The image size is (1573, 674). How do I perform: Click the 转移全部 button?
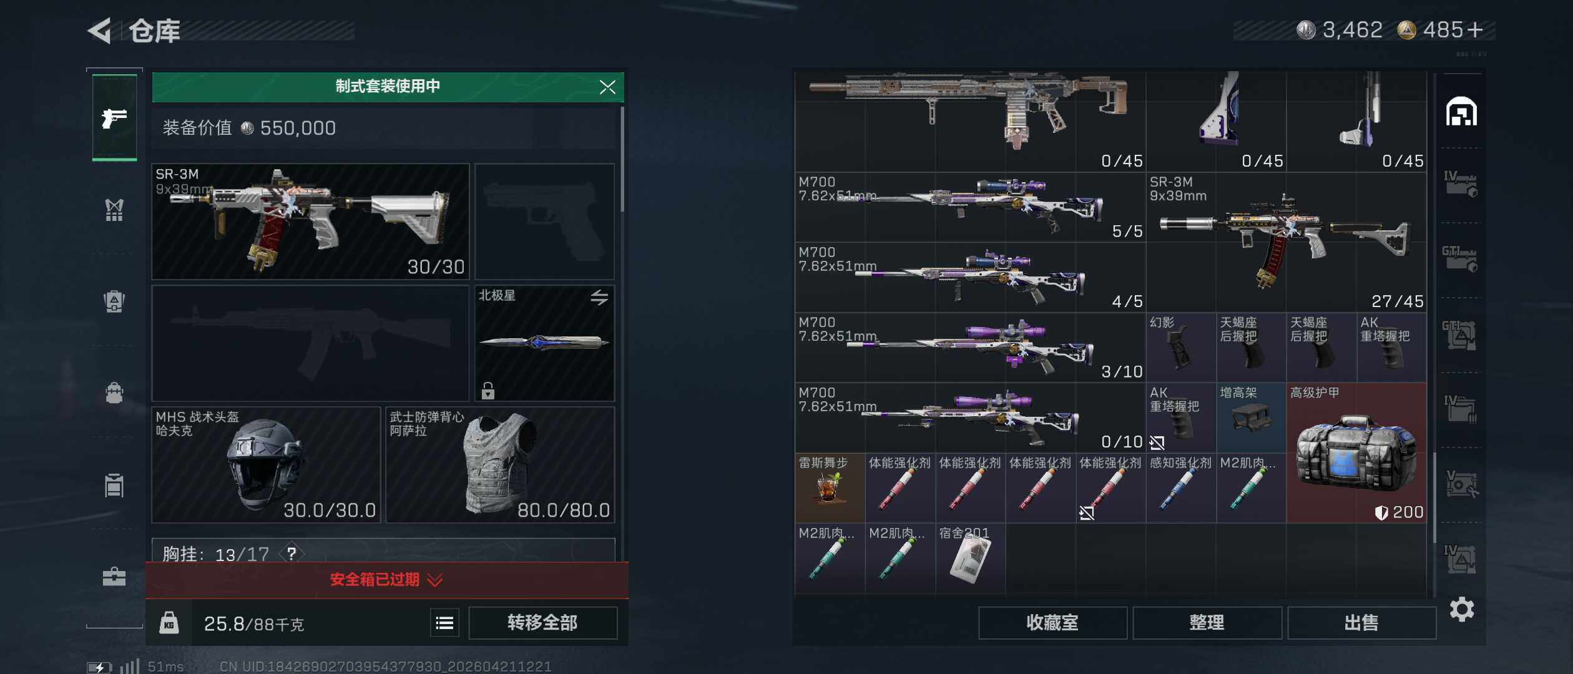[543, 623]
